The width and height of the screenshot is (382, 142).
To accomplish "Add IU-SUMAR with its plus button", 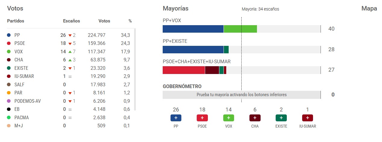I will click(307, 118).
